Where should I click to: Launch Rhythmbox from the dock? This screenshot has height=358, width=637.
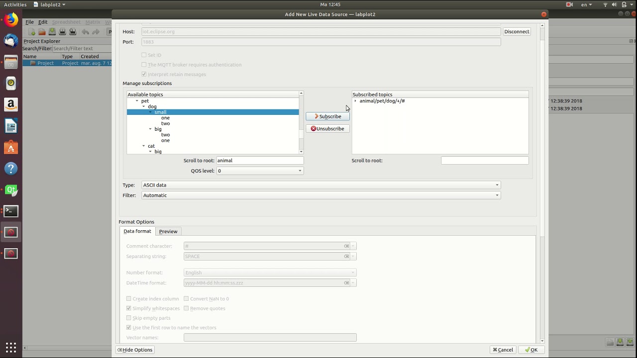click(11, 83)
